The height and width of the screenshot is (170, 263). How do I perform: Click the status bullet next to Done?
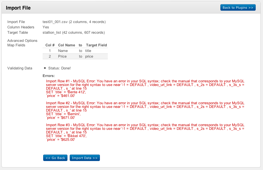click(45, 68)
